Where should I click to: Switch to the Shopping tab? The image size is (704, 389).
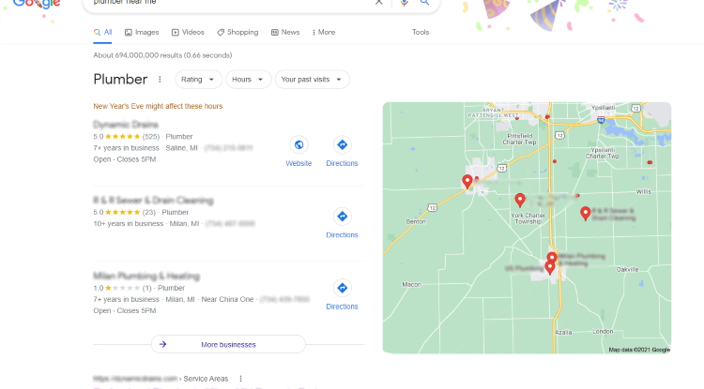pyautogui.click(x=238, y=32)
